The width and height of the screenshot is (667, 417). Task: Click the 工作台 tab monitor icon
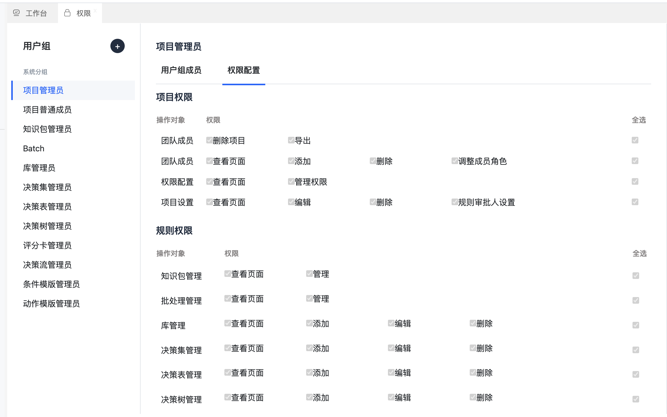(x=17, y=13)
